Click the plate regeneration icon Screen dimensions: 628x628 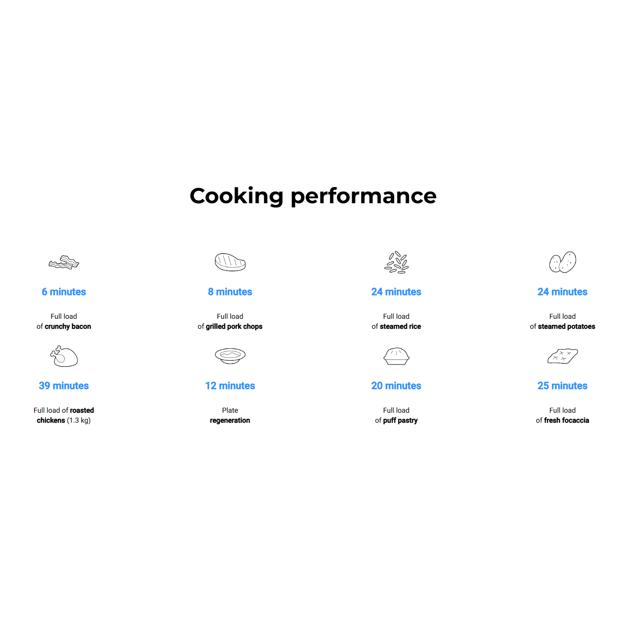(x=230, y=356)
